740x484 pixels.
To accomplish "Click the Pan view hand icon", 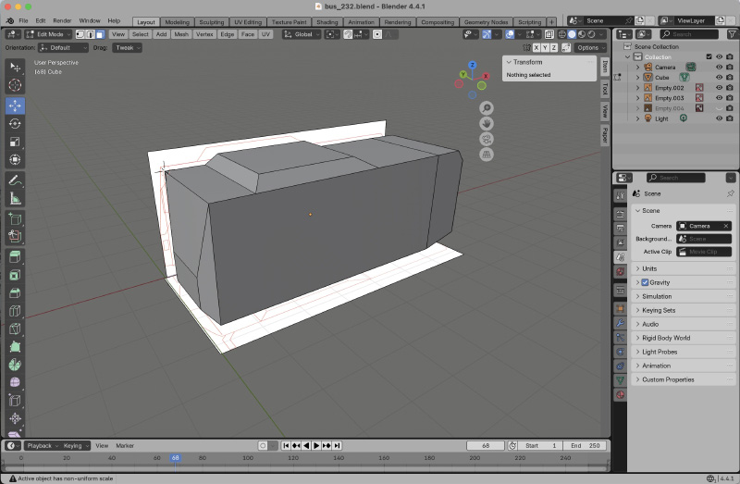I will click(486, 123).
